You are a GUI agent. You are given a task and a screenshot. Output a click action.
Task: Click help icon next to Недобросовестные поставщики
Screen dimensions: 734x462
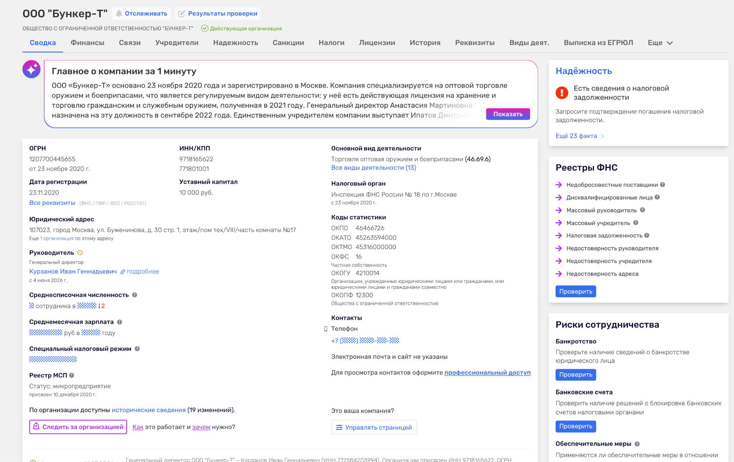(x=663, y=185)
